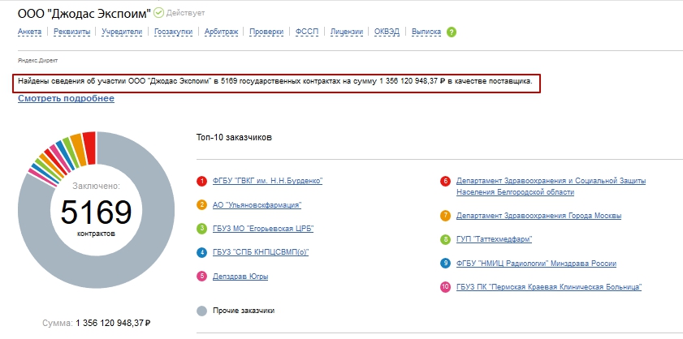This screenshot has height=339, width=683.
Task: Click the Найдены сведения summary sentence
Action: point(275,81)
